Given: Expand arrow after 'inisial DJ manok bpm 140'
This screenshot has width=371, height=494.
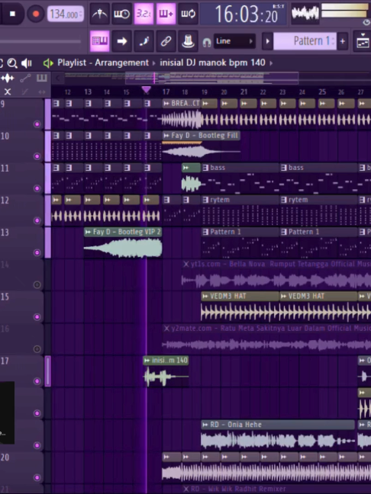Looking at the screenshot, I should [x=271, y=63].
